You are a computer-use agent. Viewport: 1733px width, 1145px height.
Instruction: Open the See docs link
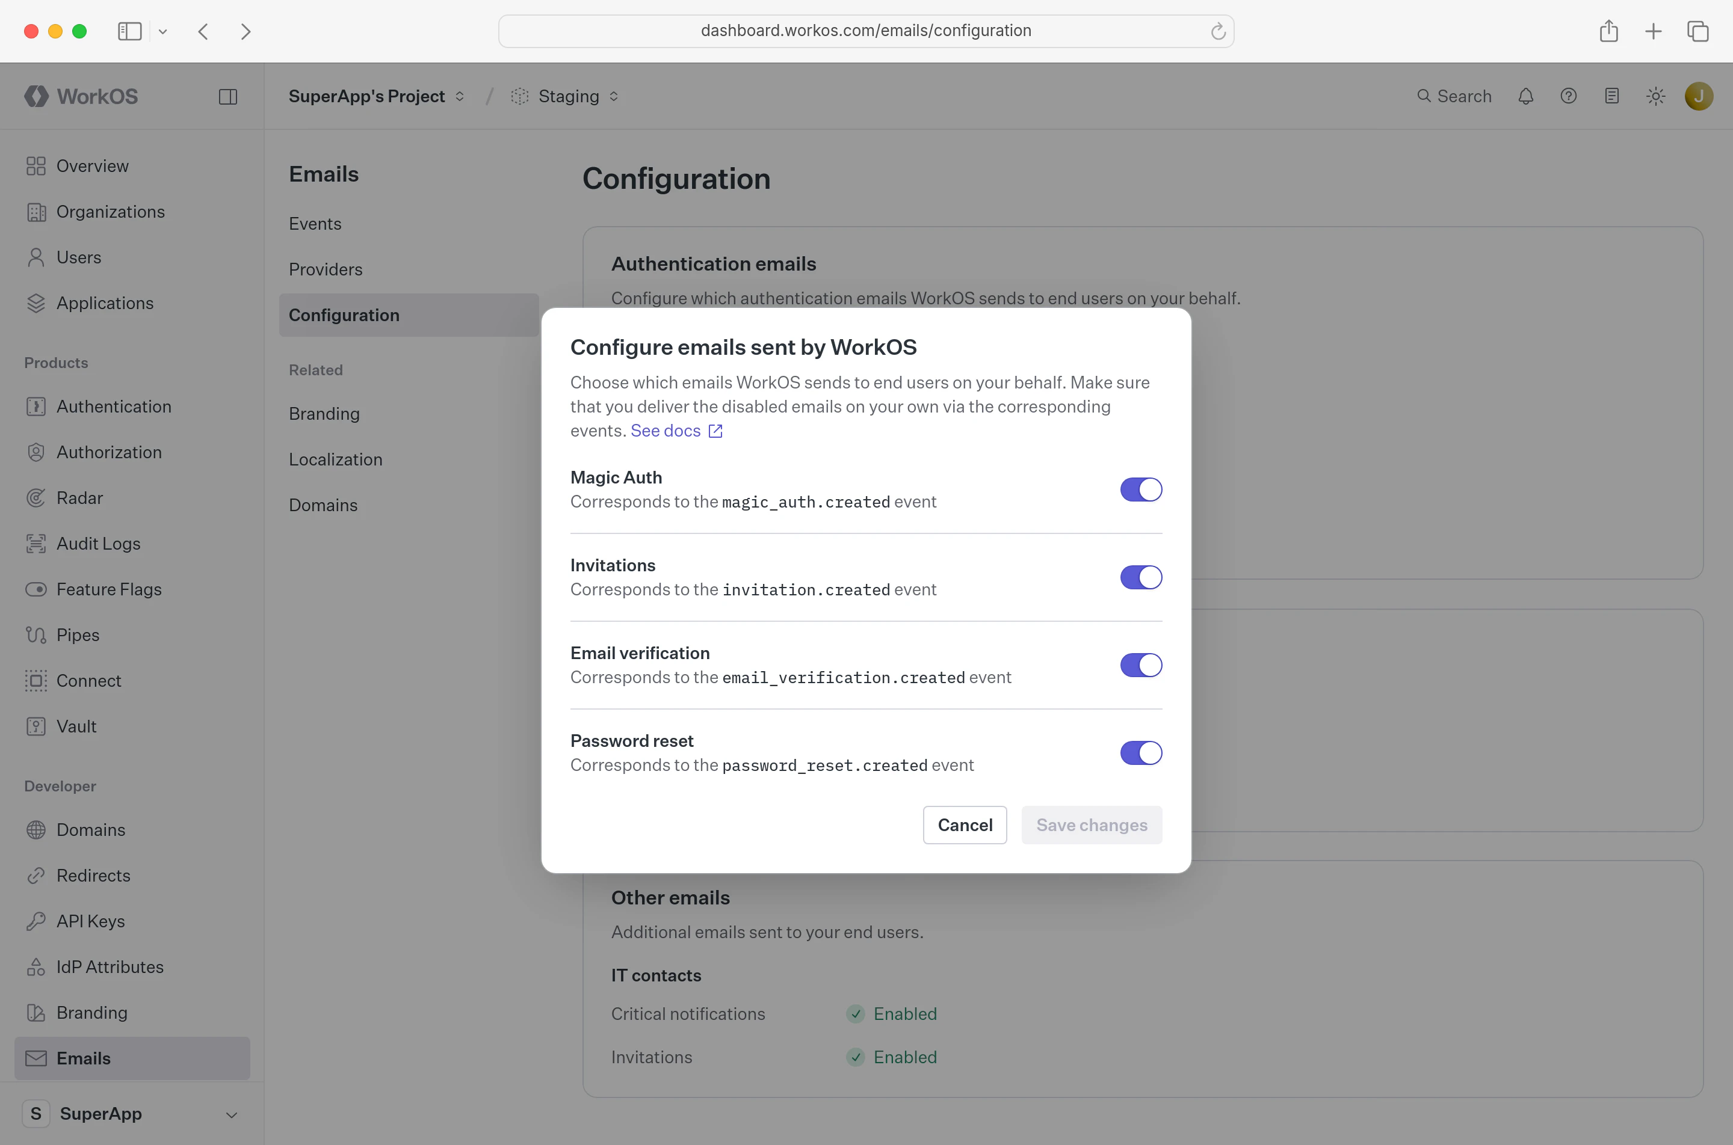click(x=676, y=430)
